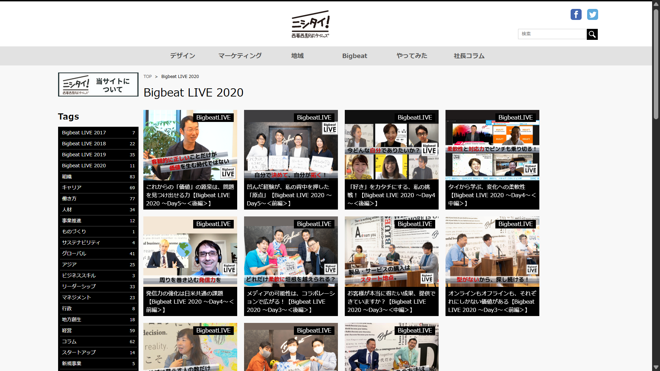Open the デザイン menu
Image resolution: width=660 pixels, height=371 pixels.
tap(183, 56)
